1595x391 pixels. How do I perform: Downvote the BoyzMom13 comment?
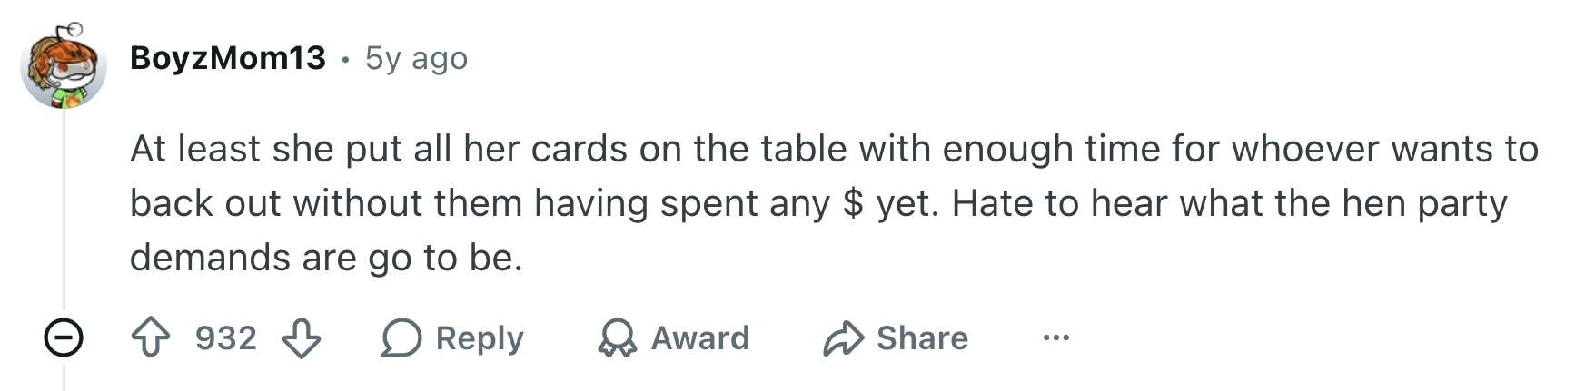tap(302, 338)
